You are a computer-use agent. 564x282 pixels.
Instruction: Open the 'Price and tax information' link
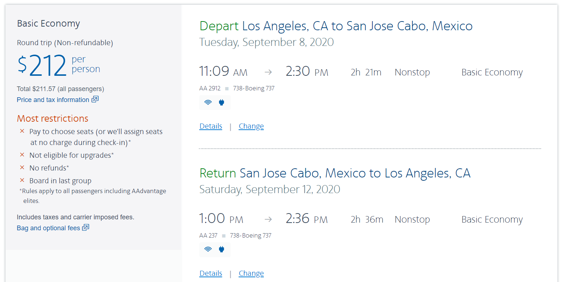point(53,100)
